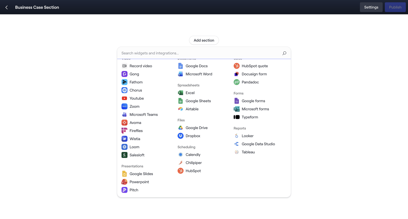Click the Microsoft forms icon
This screenshot has height=219, width=408.
(x=237, y=109)
